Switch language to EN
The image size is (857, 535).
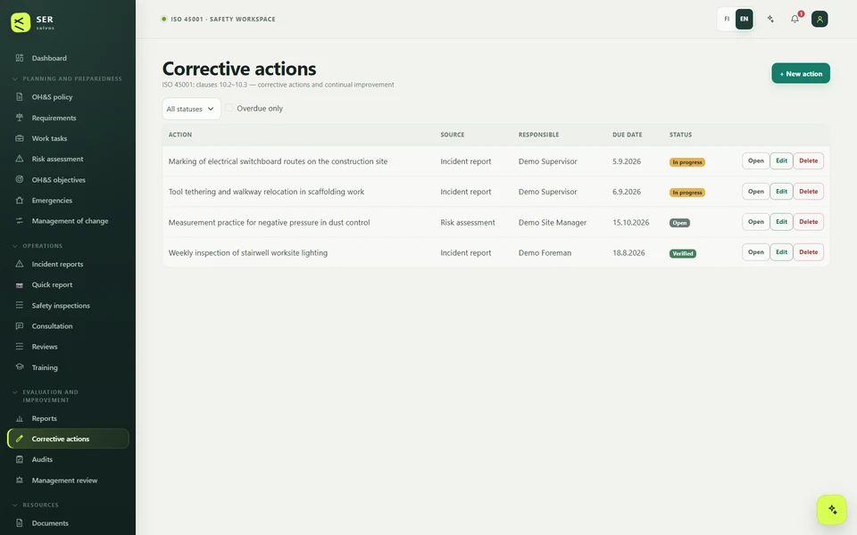click(744, 19)
